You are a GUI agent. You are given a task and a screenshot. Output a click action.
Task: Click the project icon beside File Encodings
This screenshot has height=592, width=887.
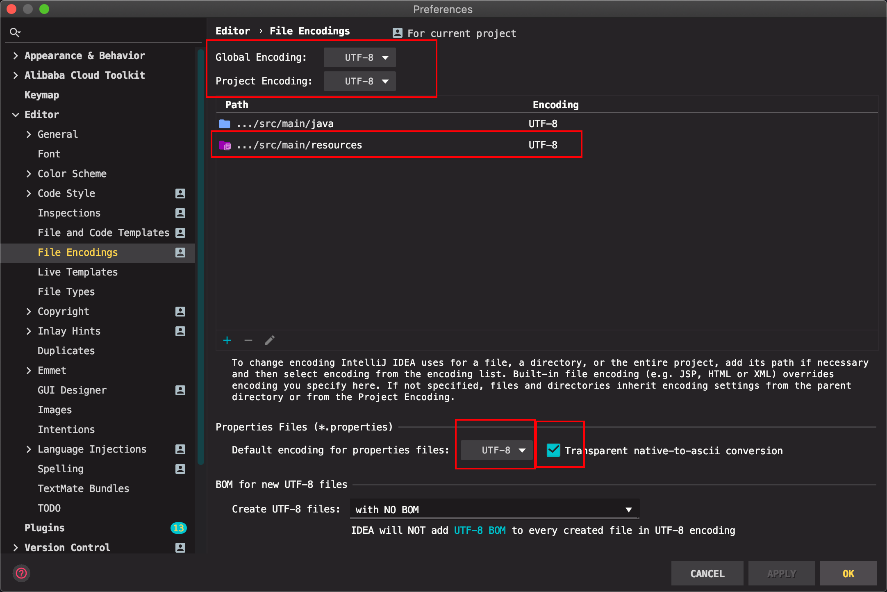click(x=180, y=253)
